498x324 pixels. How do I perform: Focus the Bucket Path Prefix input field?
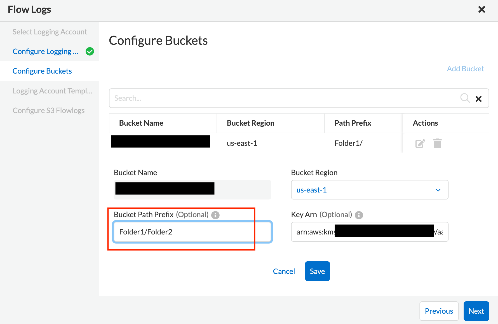[192, 232]
